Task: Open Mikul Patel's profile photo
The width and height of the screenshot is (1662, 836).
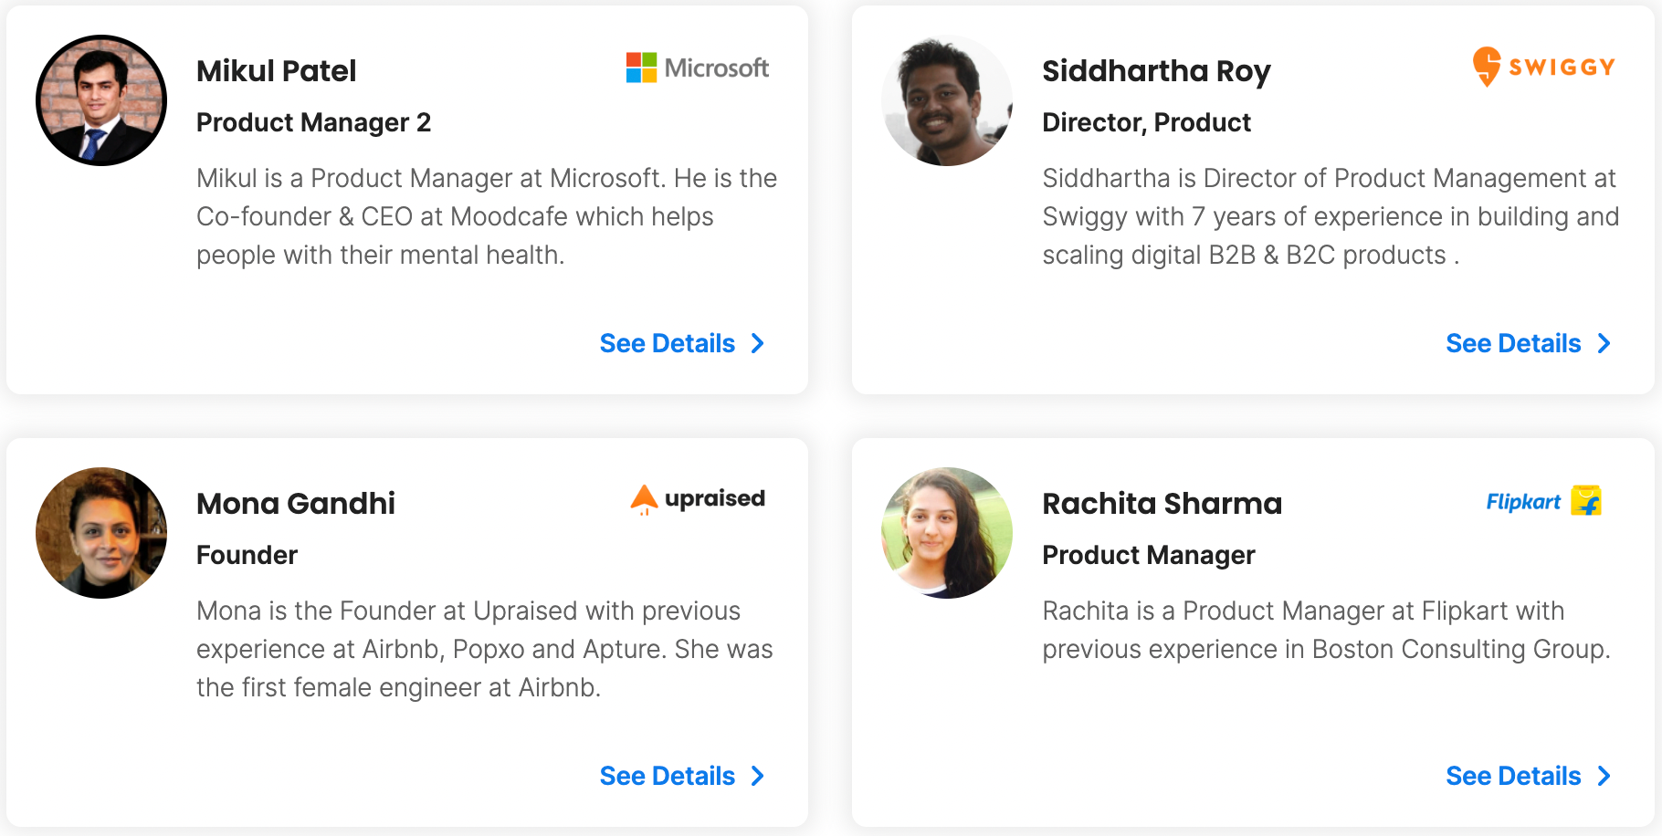Action: [101, 100]
